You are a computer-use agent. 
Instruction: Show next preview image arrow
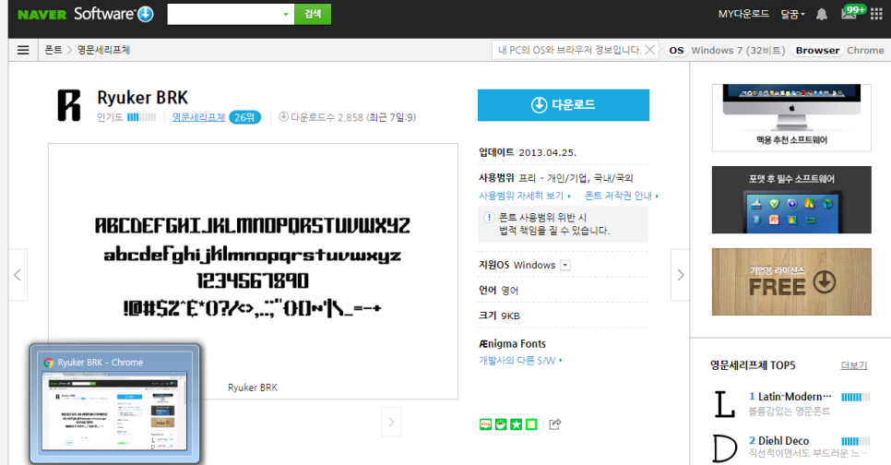(391, 422)
